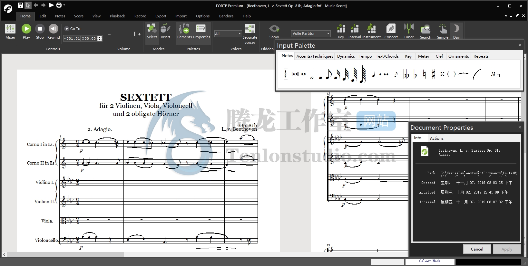Open the All voices dropdown
The height and width of the screenshot is (266, 528).
(x=228, y=33)
